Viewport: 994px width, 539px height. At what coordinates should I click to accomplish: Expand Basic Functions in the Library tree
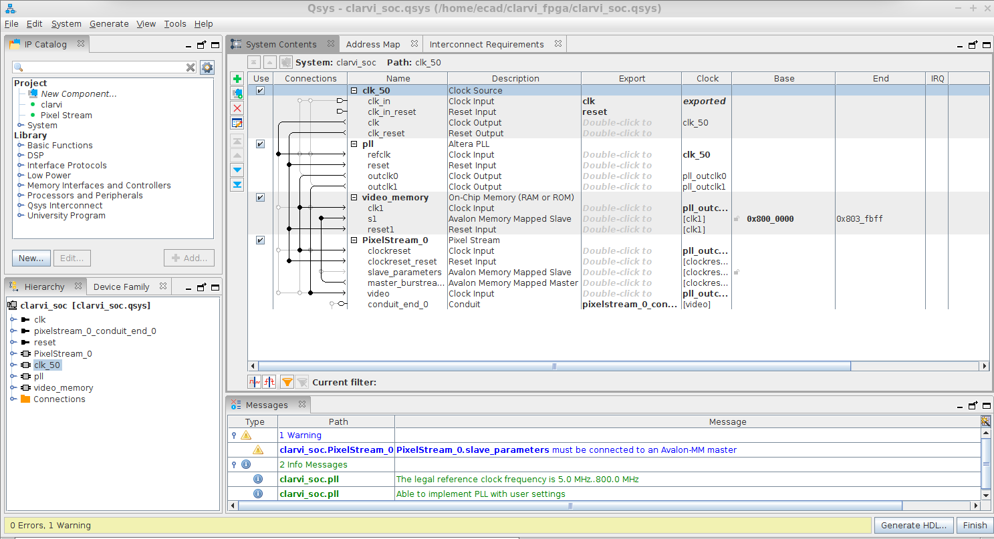coord(21,146)
